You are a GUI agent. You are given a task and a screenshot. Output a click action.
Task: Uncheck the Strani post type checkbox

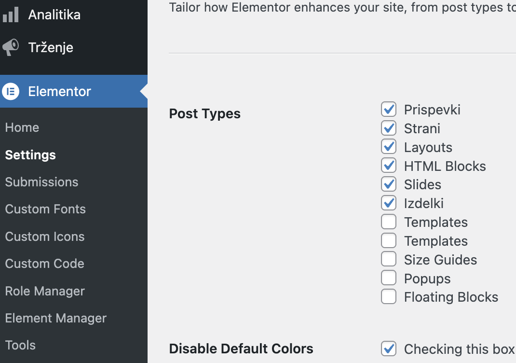[389, 128]
